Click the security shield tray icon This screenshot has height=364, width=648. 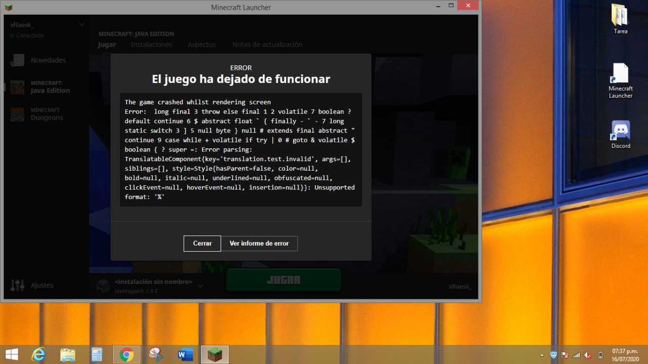(x=554, y=355)
